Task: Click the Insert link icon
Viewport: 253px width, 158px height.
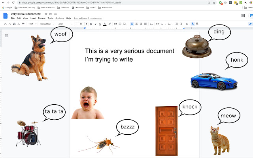Action: coord(115,24)
